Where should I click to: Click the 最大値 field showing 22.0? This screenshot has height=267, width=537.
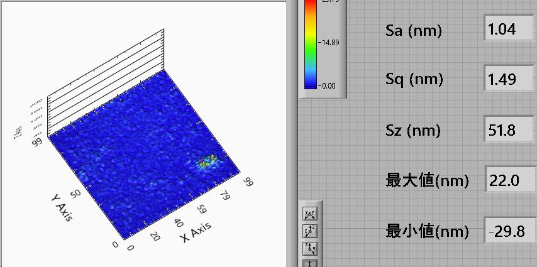(x=509, y=181)
